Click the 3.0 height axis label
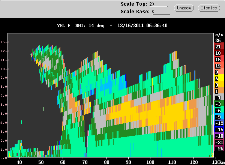The height and width of the screenshot is (165, 225). (4, 132)
